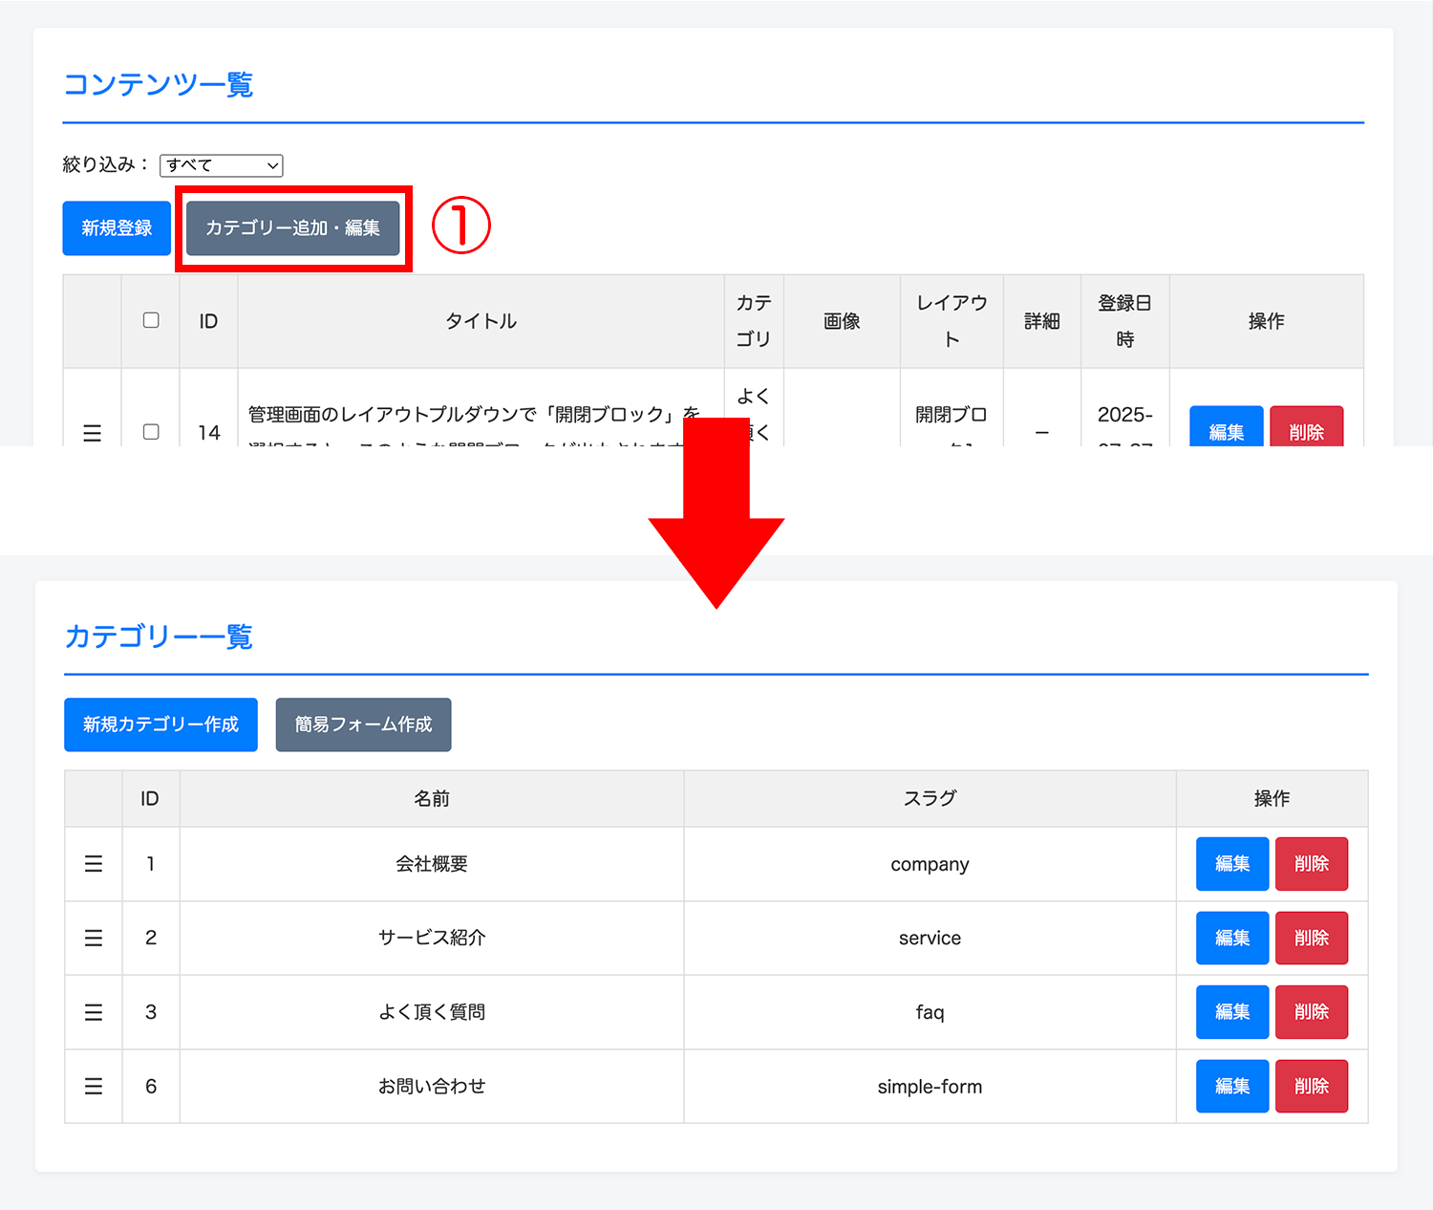Click drag handle icon for お問い合わせ row
Viewport: 1433px width, 1210px height.
click(x=94, y=1087)
